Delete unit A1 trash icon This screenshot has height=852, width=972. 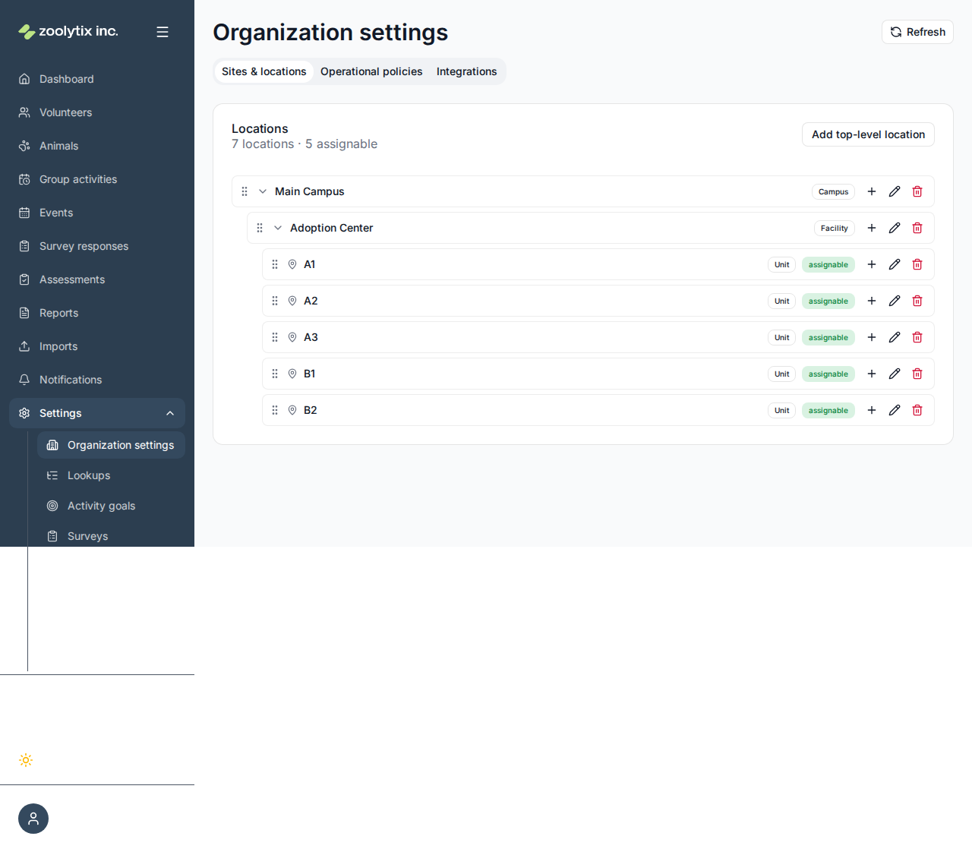click(x=917, y=264)
